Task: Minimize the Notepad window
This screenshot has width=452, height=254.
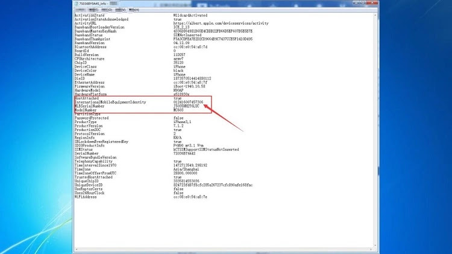Action: pyautogui.click(x=356, y=2)
